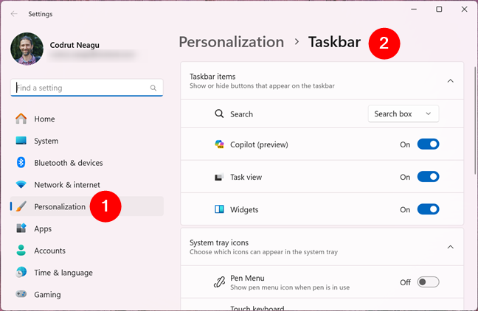Click the Pen Menu pen icon

coord(219,282)
